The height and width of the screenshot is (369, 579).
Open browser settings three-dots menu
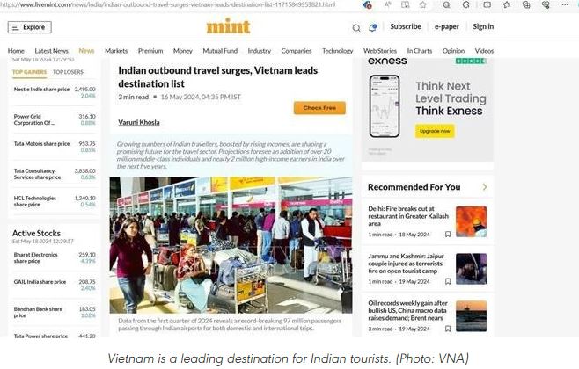point(565,4)
